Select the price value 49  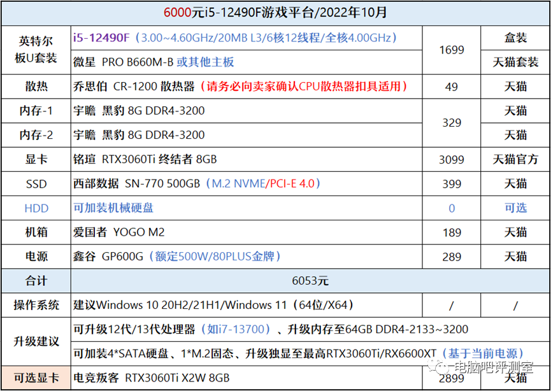pyautogui.click(x=452, y=87)
